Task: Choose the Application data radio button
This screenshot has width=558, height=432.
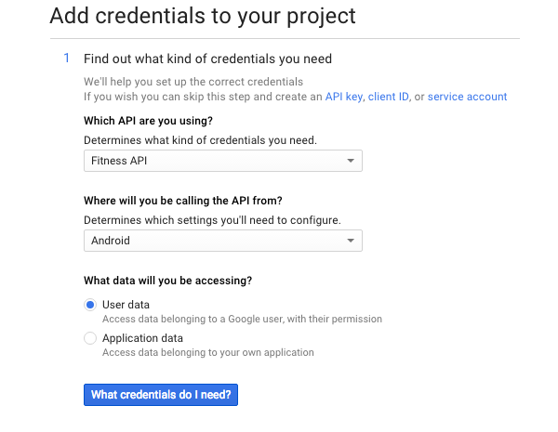Action: click(x=90, y=338)
